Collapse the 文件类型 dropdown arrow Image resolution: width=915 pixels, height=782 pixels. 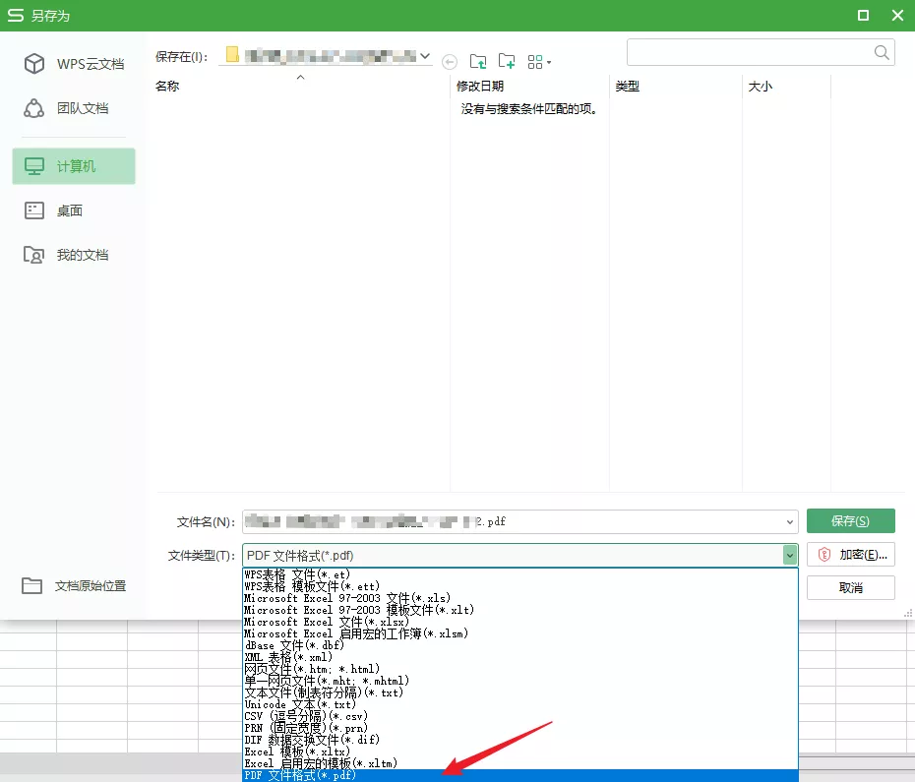[x=789, y=556]
